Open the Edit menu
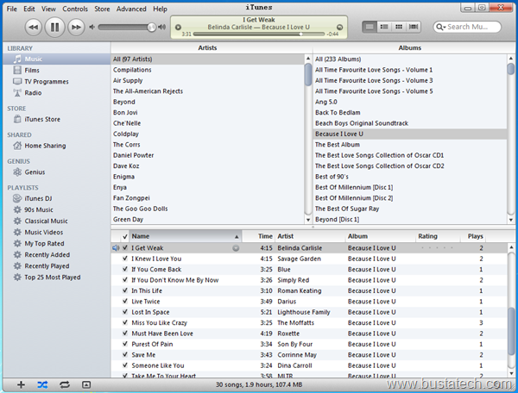 [29, 9]
